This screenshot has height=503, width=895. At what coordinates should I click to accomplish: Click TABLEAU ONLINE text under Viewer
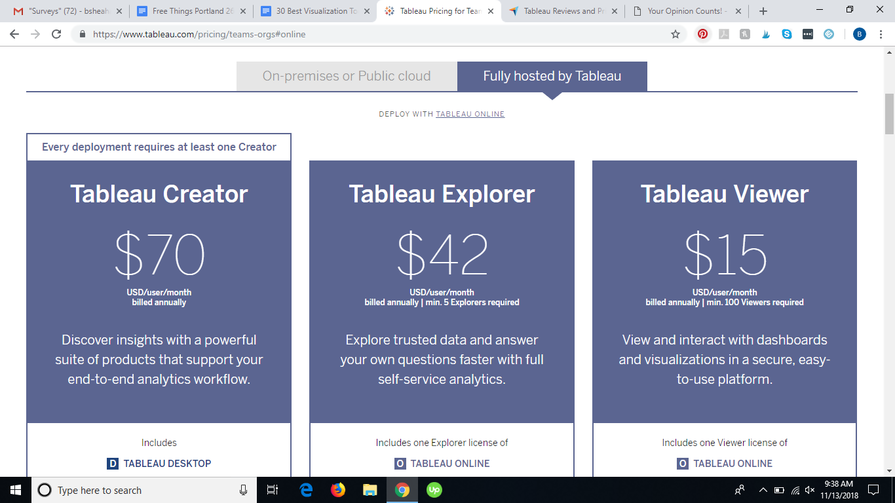coord(733,464)
